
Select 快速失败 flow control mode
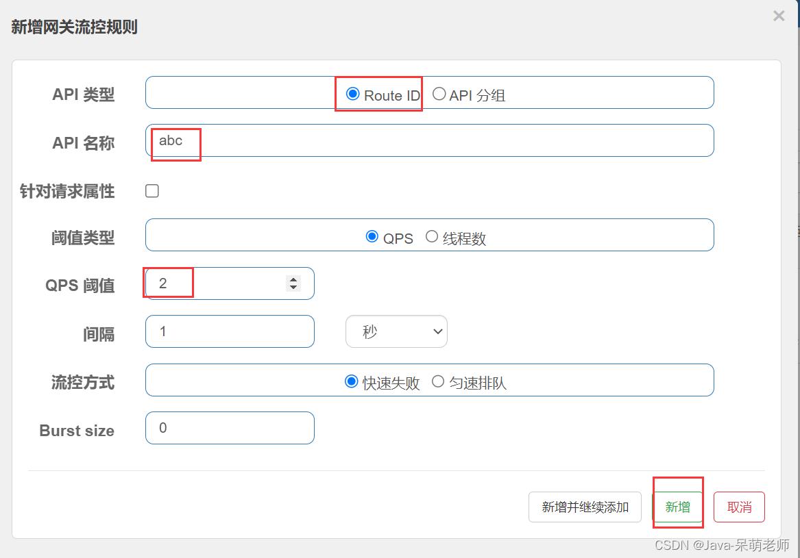click(351, 382)
